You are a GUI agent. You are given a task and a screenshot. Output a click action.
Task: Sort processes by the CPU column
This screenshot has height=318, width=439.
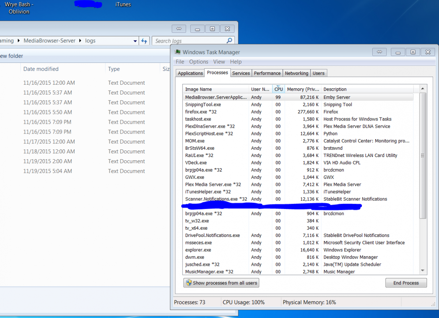pyautogui.click(x=278, y=89)
